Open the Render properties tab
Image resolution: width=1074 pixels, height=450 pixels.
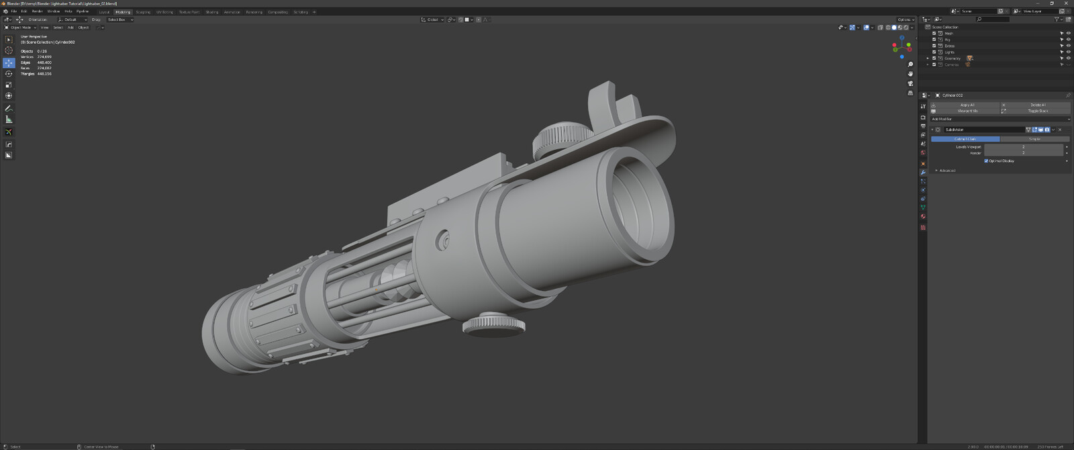point(923,118)
